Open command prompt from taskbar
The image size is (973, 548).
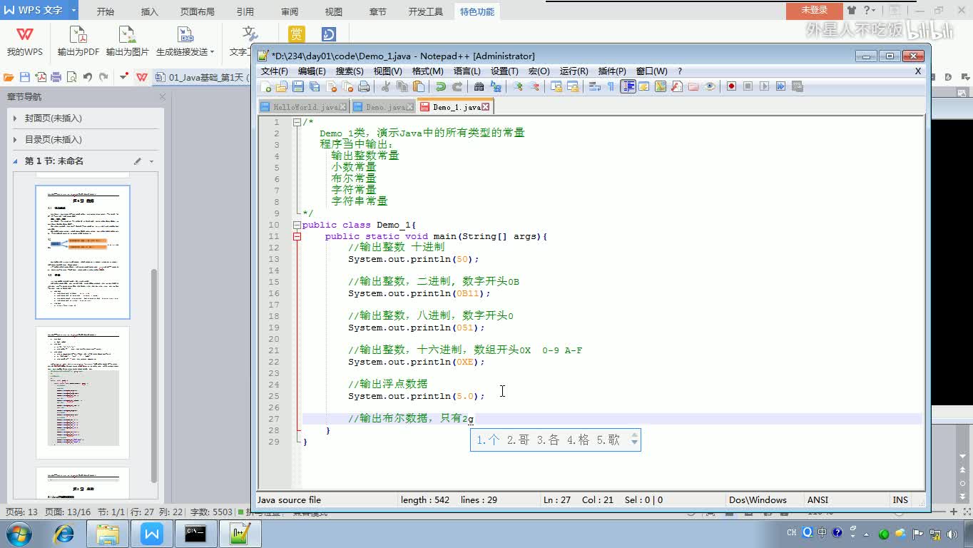click(x=195, y=534)
